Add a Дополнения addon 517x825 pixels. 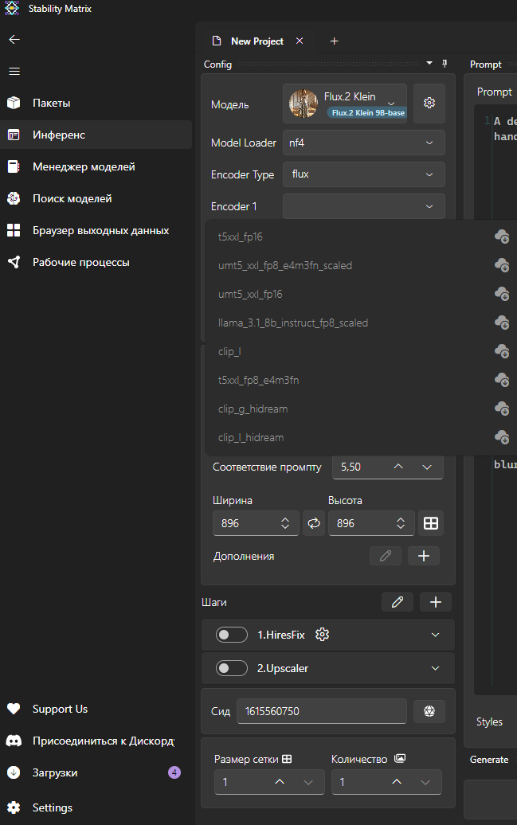424,556
